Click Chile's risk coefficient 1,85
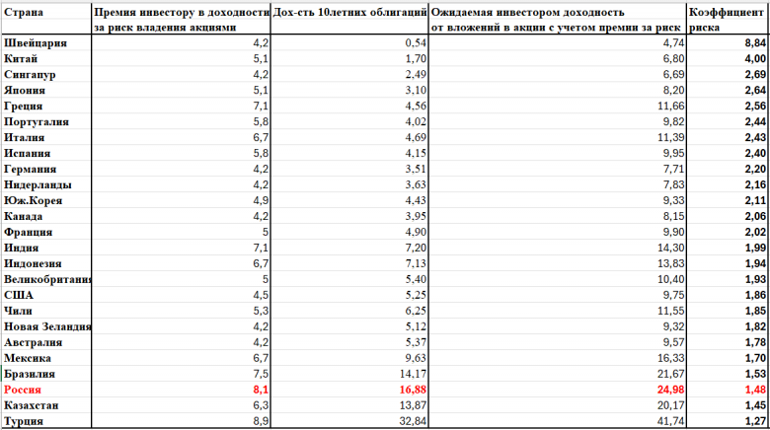Screen dimensions: 770x430 point(755,311)
